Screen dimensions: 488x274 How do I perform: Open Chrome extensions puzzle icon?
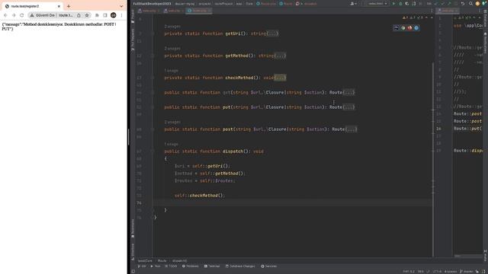(x=97, y=15)
